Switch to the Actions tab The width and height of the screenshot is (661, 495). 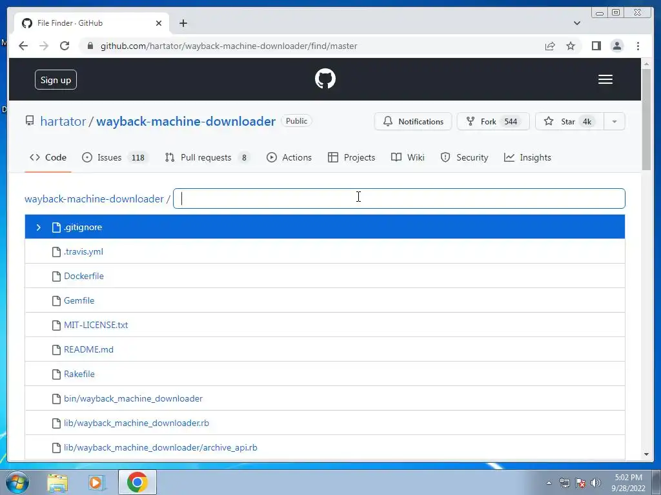click(289, 157)
